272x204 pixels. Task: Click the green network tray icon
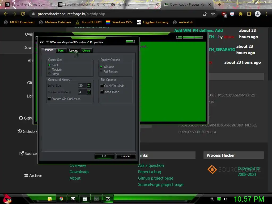coord(219,199)
